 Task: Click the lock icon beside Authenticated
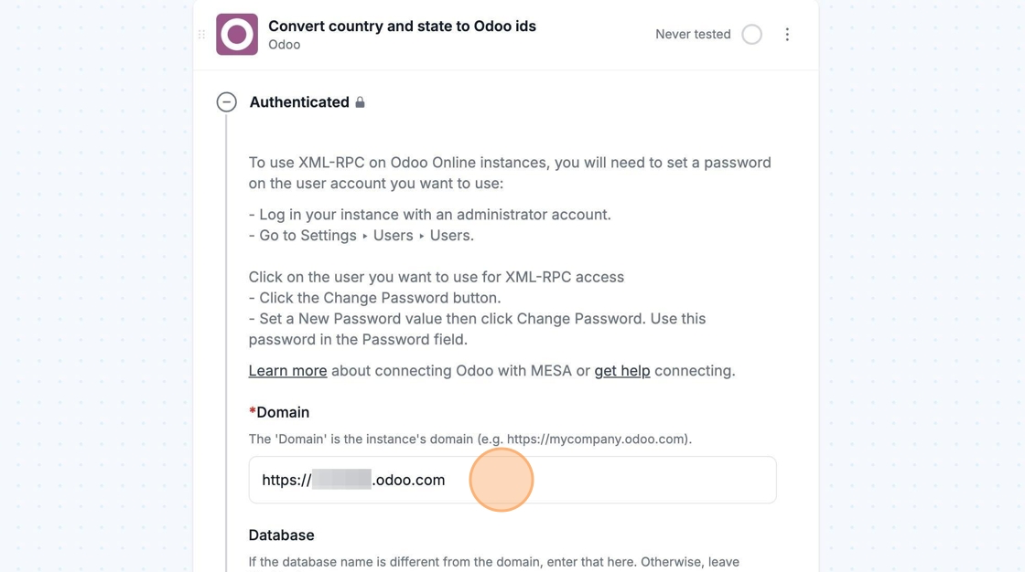click(x=361, y=102)
